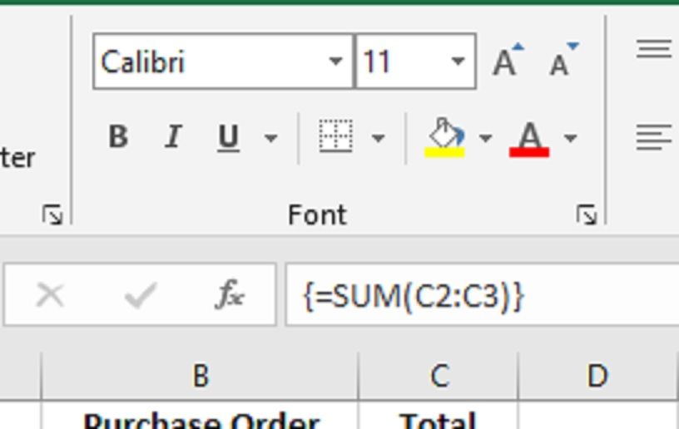Click Purchase Order cell
The height and width of the screenshot is (429, 679).
pos(200,416)
